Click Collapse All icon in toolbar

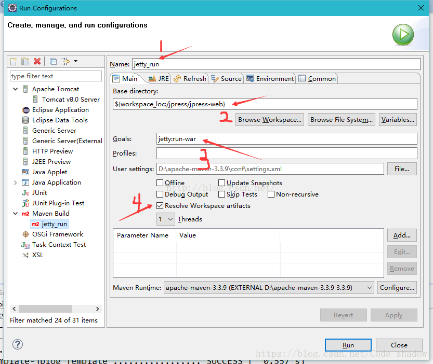54,61
